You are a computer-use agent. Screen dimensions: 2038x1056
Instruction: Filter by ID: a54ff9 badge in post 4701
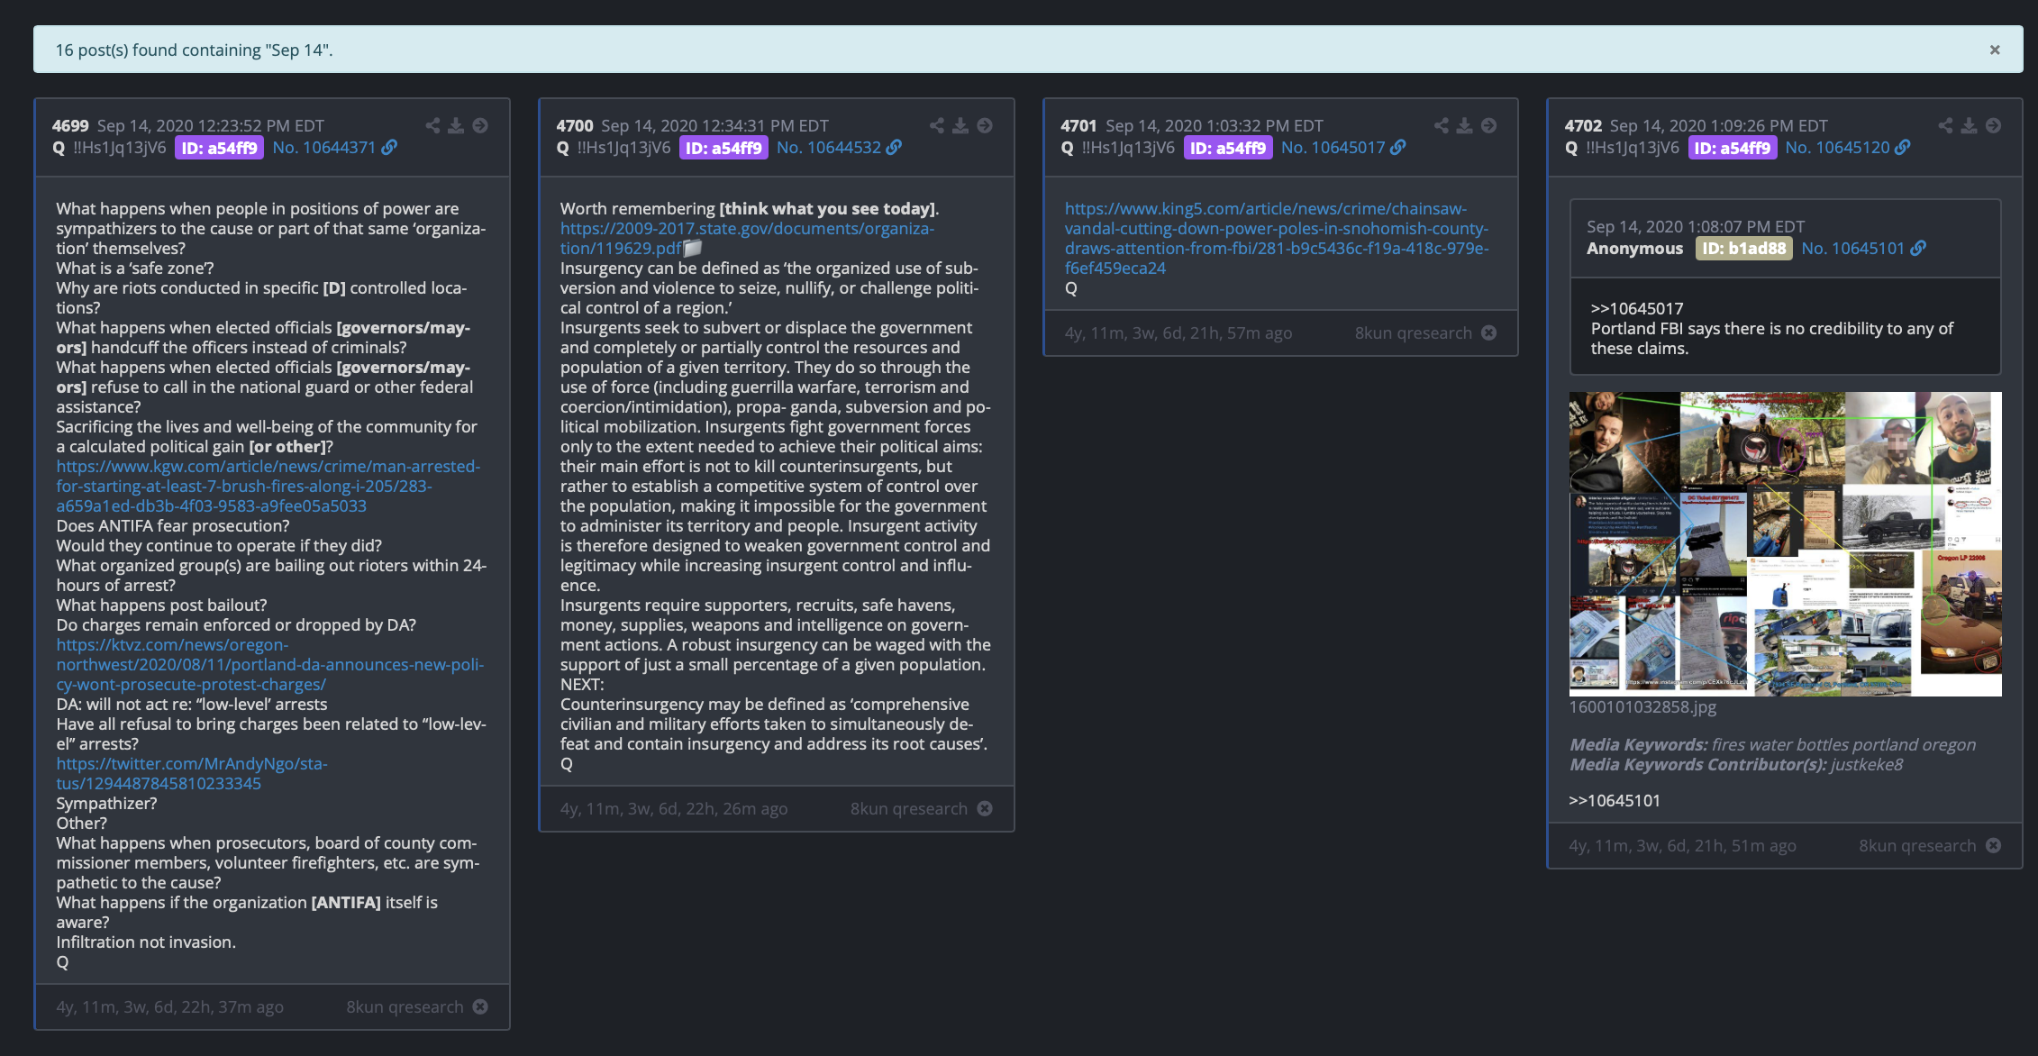[1227, 148]
